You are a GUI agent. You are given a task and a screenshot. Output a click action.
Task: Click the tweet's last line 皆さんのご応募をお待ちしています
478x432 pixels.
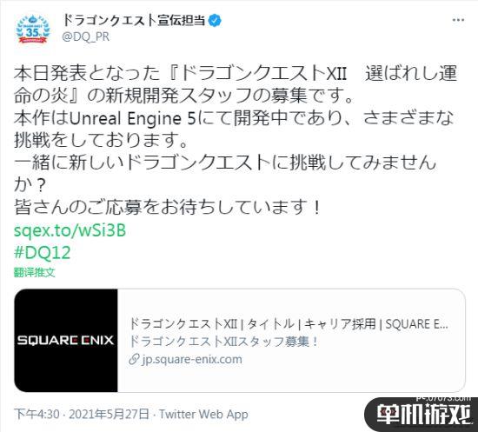click(x=167, y=207)
